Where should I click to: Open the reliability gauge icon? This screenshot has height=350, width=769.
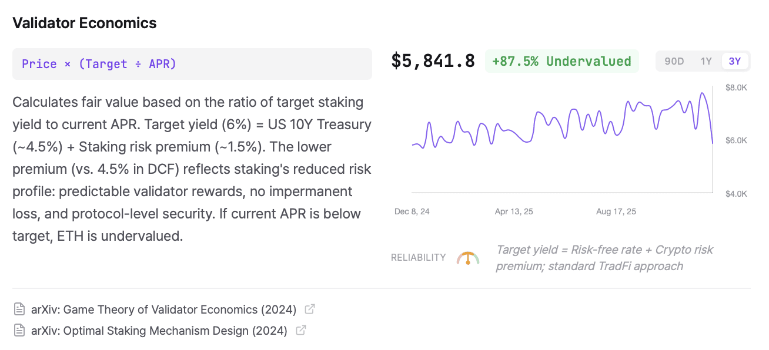(x=467, y=258)
